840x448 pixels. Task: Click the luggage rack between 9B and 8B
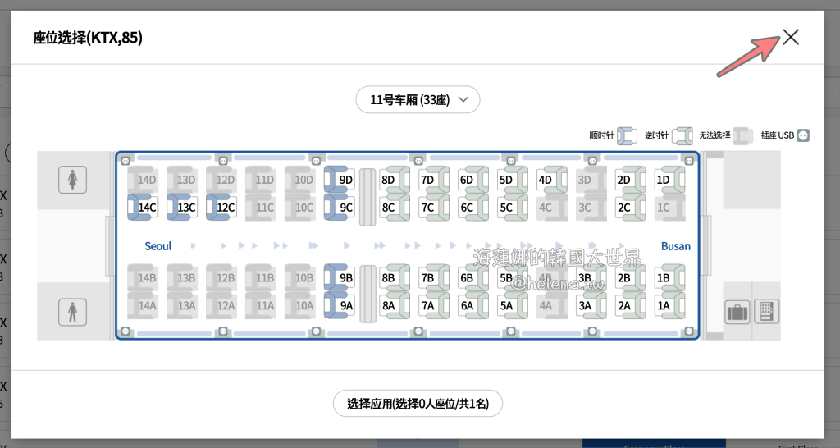[367, 294]
